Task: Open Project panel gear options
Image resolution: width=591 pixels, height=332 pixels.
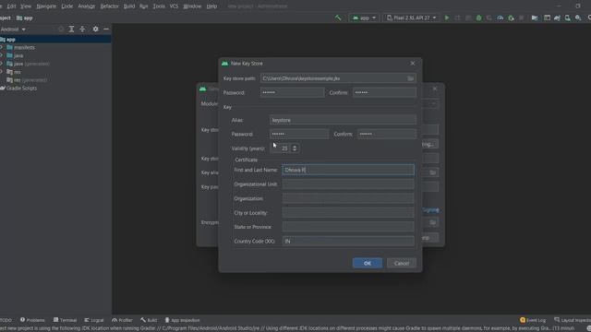Action: [x=95, y=29]
